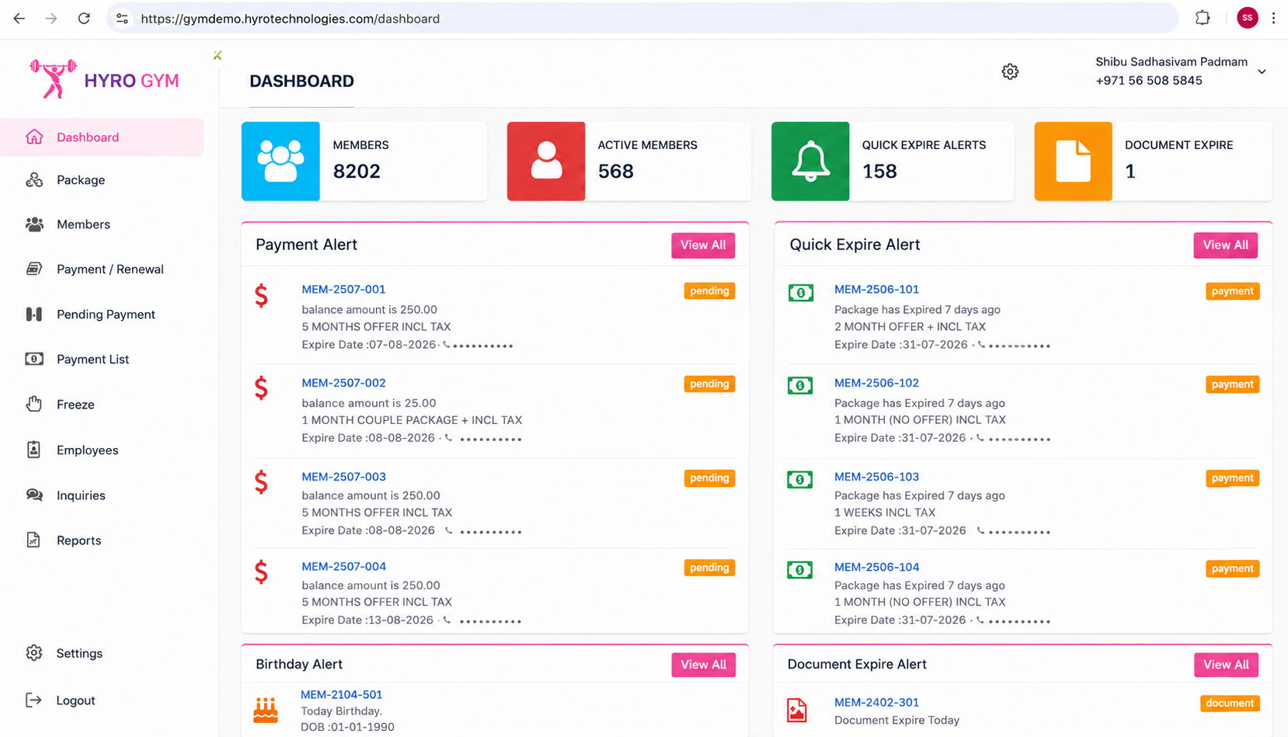The height and width of the screenshot is (737, 1288).
Task: Click the cash icon beside MEM-2506-104
Action: 800,570
